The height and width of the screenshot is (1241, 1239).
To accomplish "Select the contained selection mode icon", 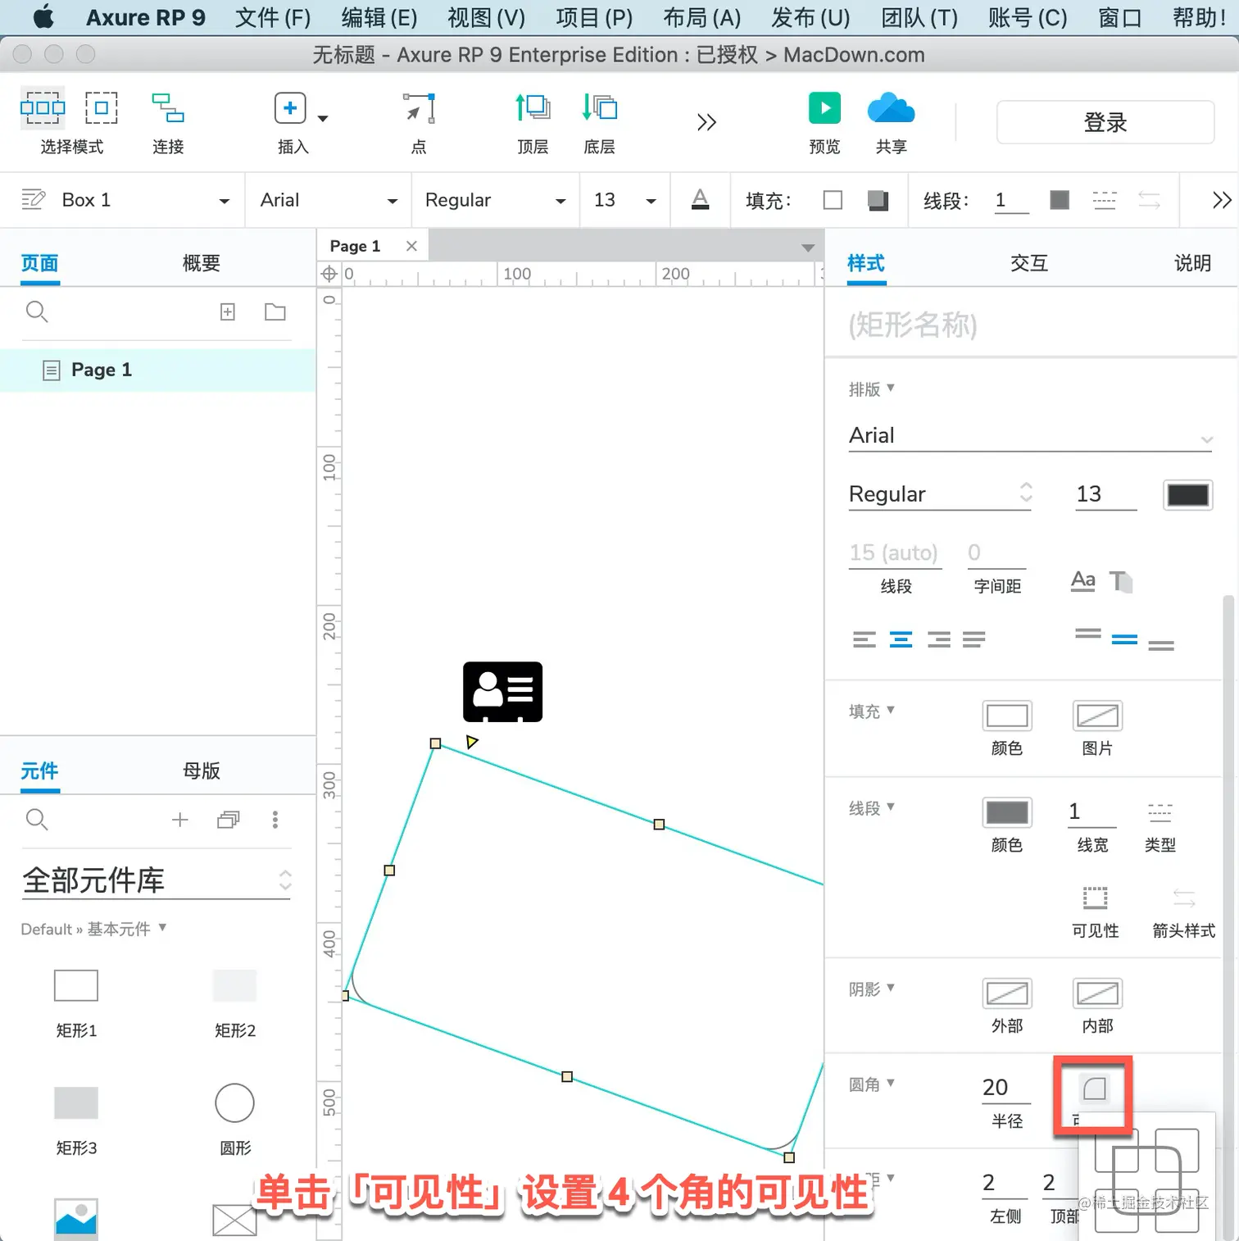I will coord(102,108).
